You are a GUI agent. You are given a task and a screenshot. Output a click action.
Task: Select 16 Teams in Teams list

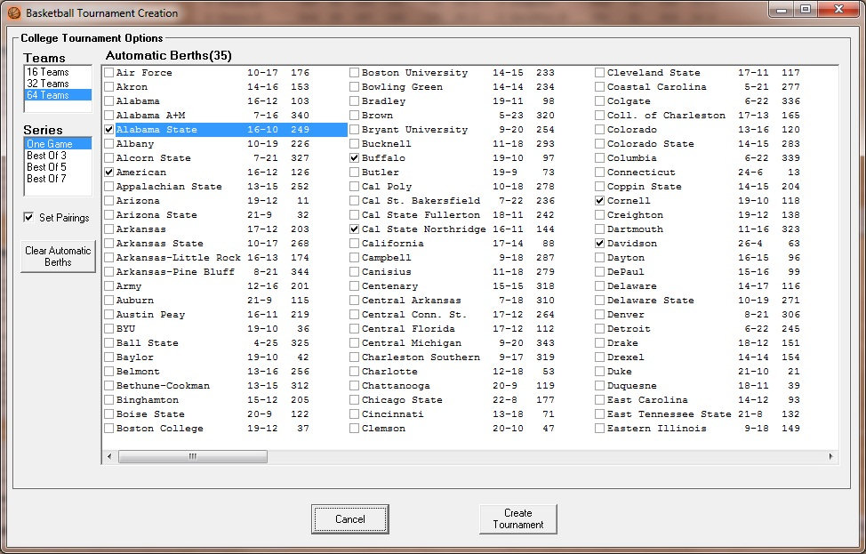coord(47,72)
